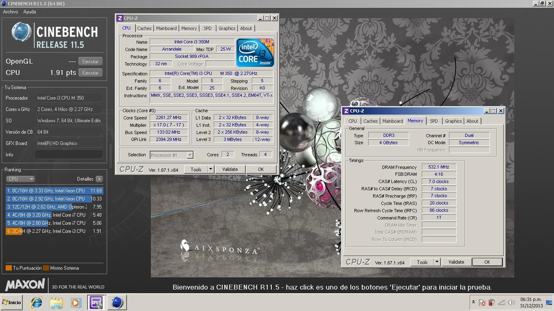This screenshot has width=554, height=311.
Task: Select ranking row 4C/8H @ 2.80 GHz Core i7
Action: coord(54,223)
